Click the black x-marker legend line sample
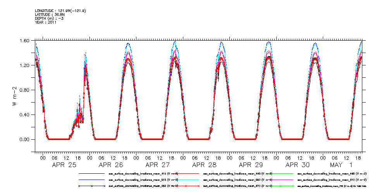The width and height of the screenshot is (391, 195). click(91, 186)
